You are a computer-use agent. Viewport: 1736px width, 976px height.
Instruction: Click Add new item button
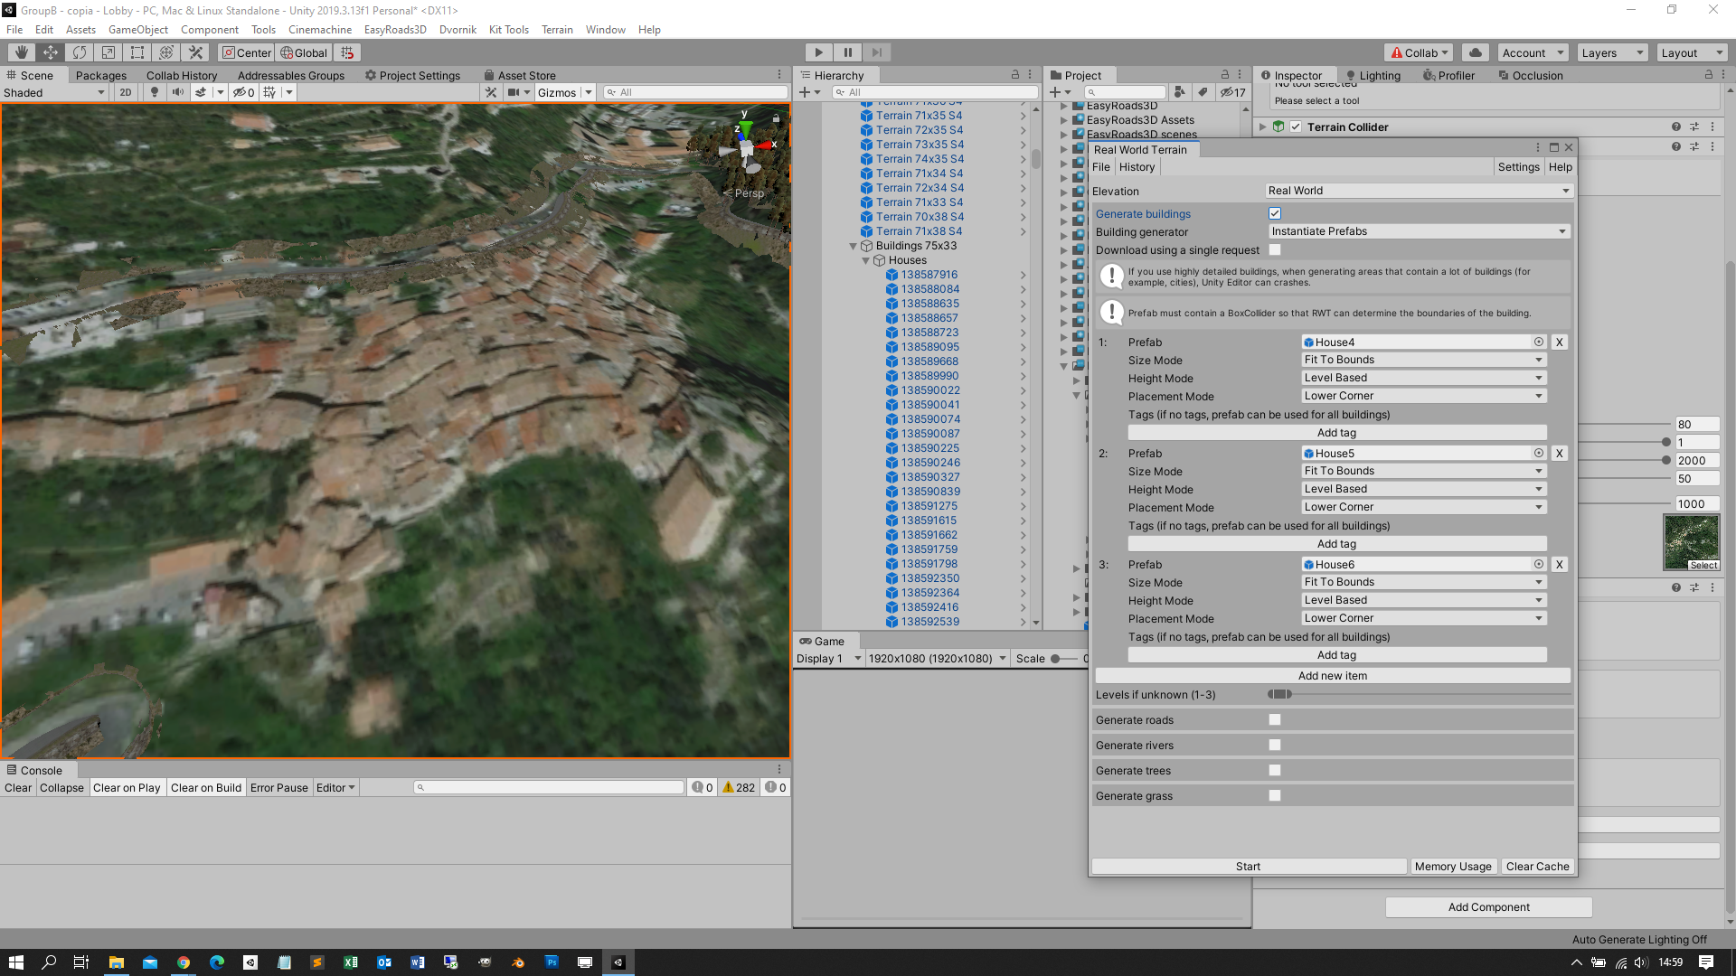click(1333, 676)
